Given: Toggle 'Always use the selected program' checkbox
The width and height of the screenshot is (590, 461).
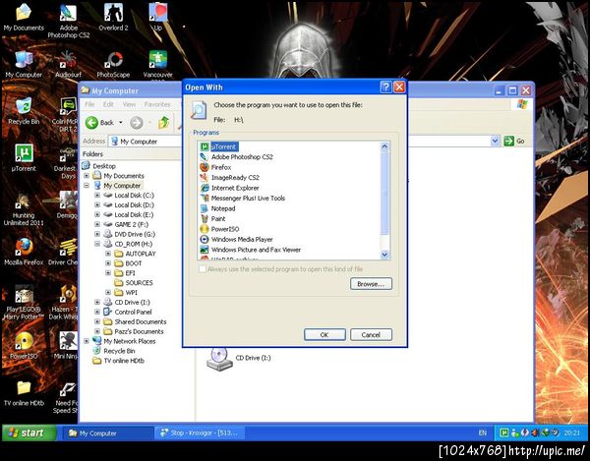Looking at the screenshot, I should [x=203, y=269].
